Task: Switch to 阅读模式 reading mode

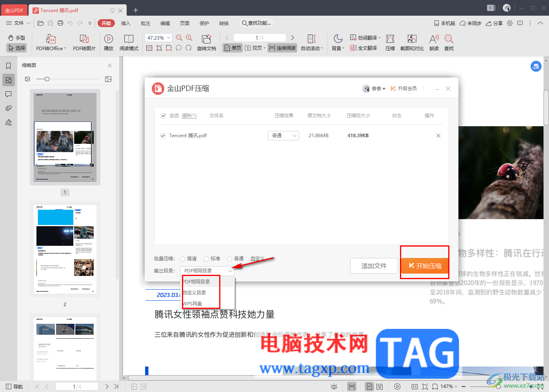Action: click(x=129, y=43)
